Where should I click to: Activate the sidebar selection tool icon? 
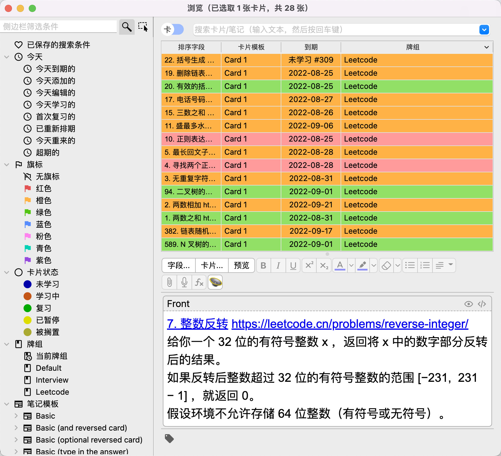(x=143, y=27)
